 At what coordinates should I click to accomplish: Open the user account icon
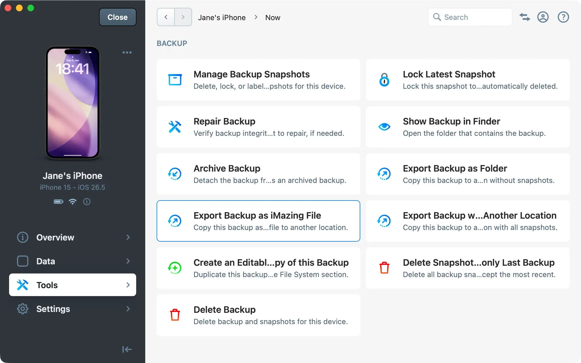click(x=543, y=17)
